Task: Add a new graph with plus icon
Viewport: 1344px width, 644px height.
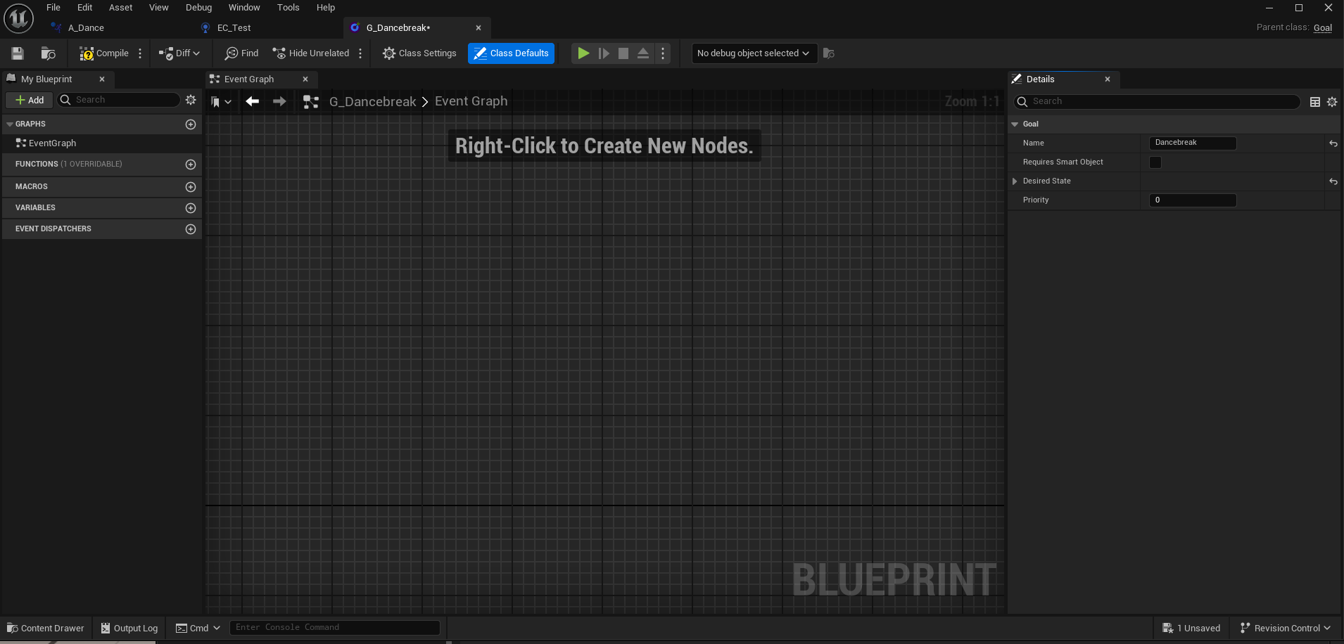Action: pyautogui.click(x=190, y=124)
